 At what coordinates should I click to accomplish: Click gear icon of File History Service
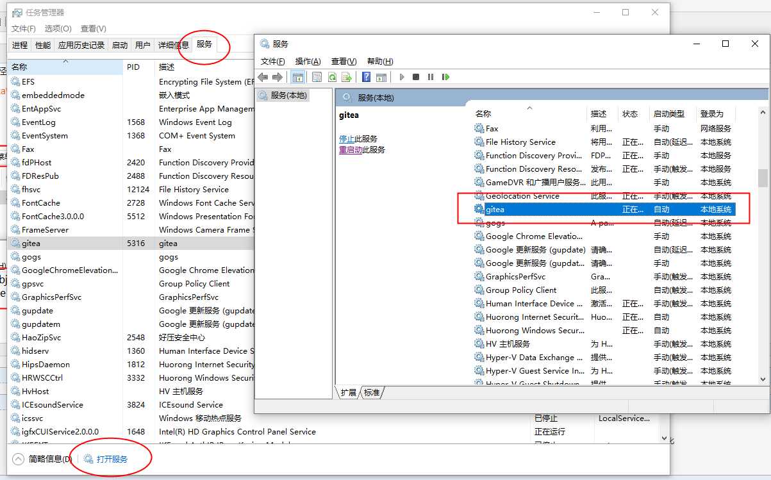pyautogui.click(x=479, y=142)
